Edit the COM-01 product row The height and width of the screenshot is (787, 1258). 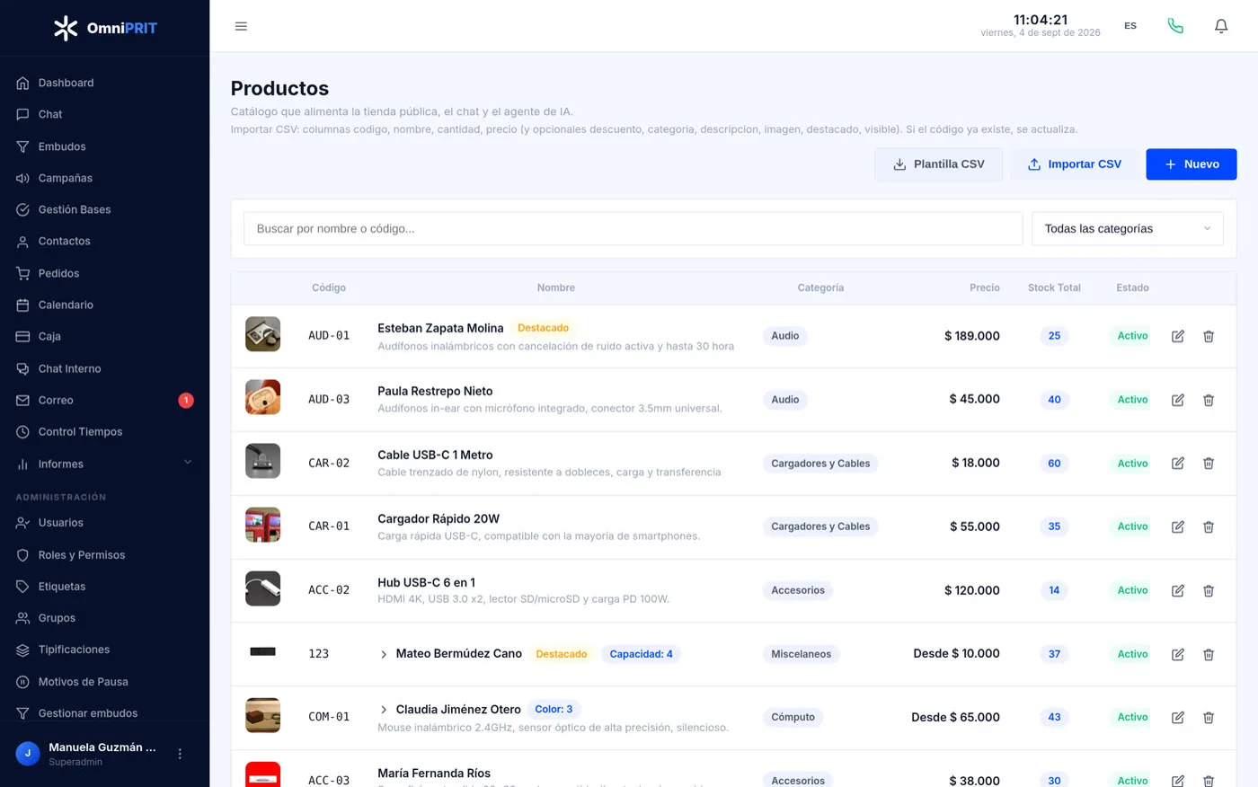point(1177,717)
